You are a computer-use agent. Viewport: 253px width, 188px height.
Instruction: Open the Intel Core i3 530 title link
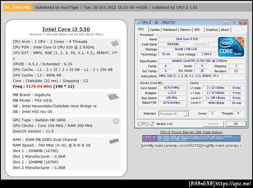tap(66, 29)
